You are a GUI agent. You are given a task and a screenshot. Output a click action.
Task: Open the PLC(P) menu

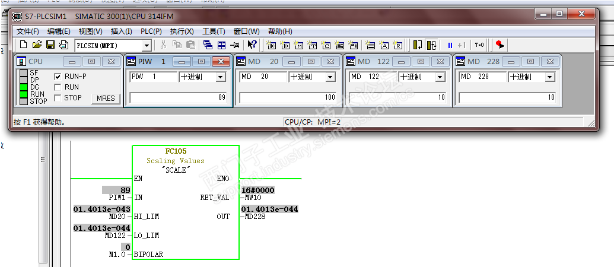[151, 31]
